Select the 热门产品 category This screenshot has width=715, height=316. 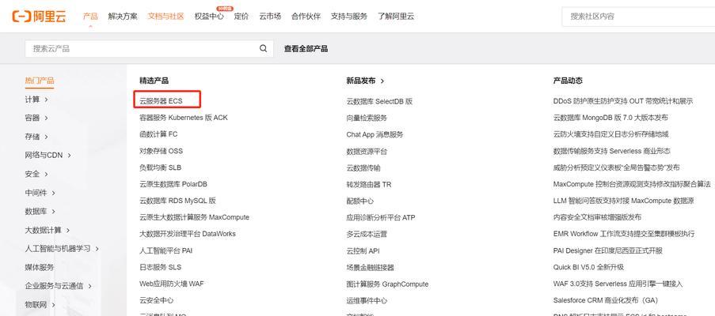(40, 81)
